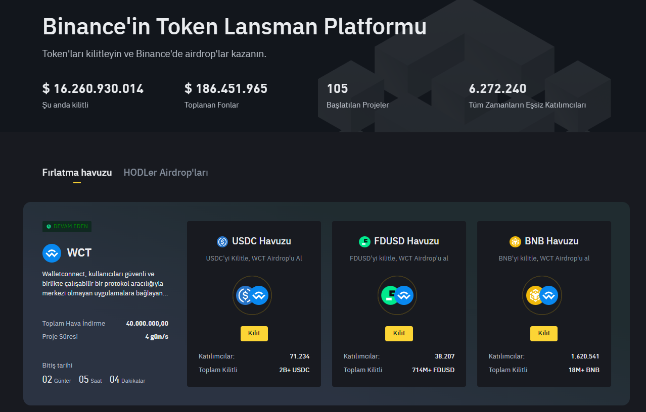Select the BNB coin icon in BNB Havuzu header
Image resolution: width=646 pixels, height=412 pixels.
515,241
